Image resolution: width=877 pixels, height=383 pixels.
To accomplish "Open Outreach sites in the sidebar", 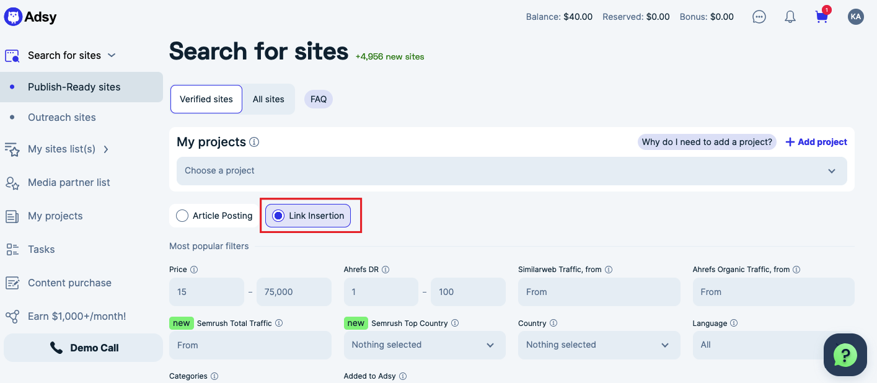I will point(62,117).
